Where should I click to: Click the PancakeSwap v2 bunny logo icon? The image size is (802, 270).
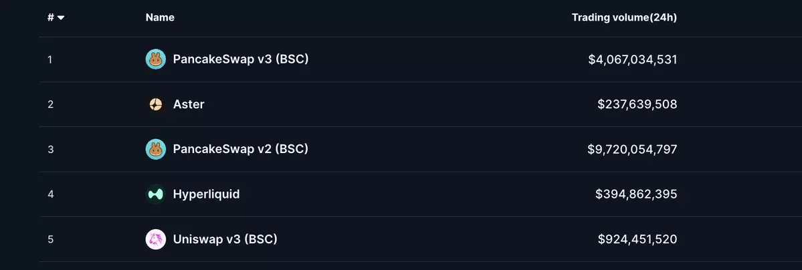pos(155,149)
